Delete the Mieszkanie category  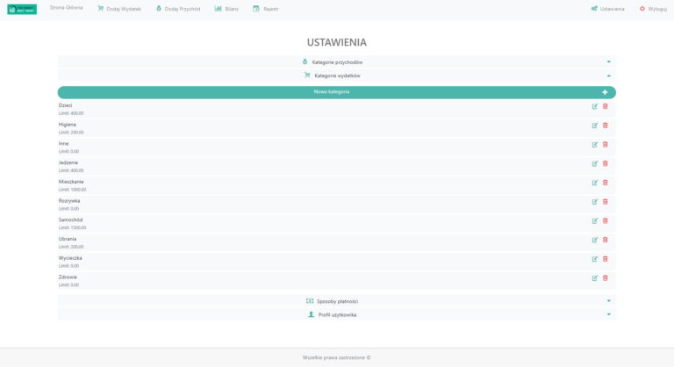tap(605, 183)
